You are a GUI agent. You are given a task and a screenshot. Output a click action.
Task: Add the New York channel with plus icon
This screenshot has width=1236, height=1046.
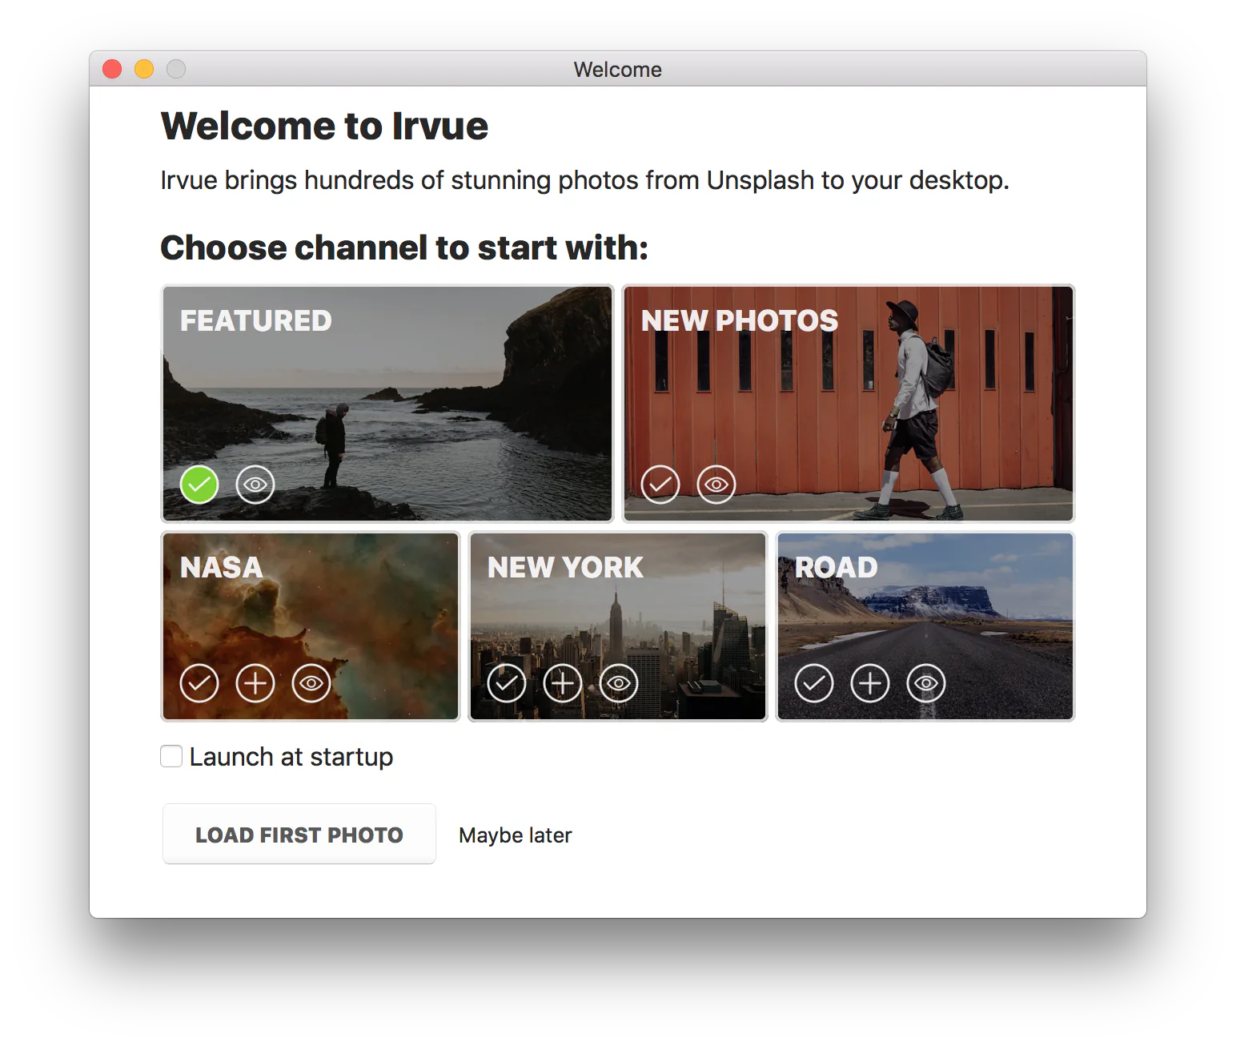pyautogui.click(x=563, y=683)
